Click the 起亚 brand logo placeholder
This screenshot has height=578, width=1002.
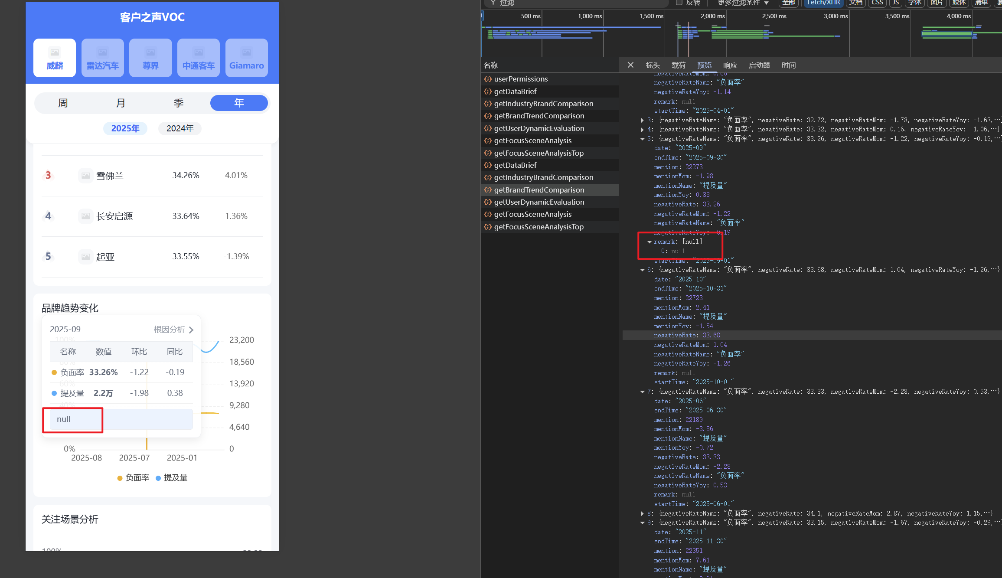click(x=86, y=257)
